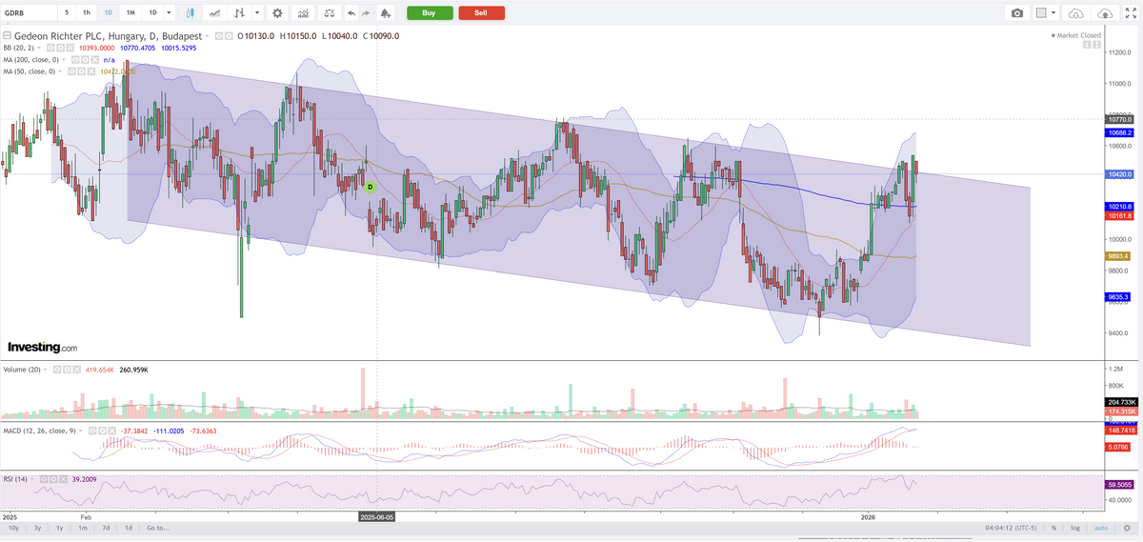
Task: Open the time interval dropdown arrow
Action: click(169, 13)
